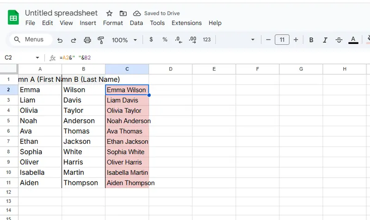Viewport: 370px width, 220px height.
Task: Toggle strikethrough formatting
Action: click(x=339, y=40)
